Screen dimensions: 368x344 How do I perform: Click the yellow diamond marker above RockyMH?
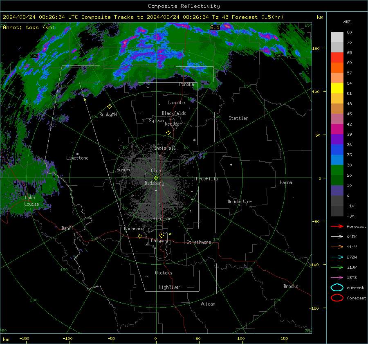click(x=109, y=107)
